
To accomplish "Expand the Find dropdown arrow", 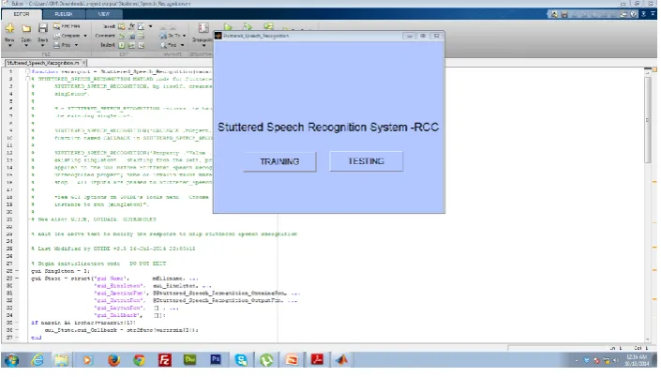I will click(x=182, y=45).
